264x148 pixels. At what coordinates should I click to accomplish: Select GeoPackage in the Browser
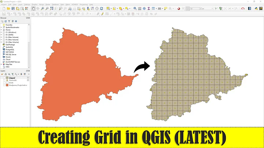(x=10, y=45)
